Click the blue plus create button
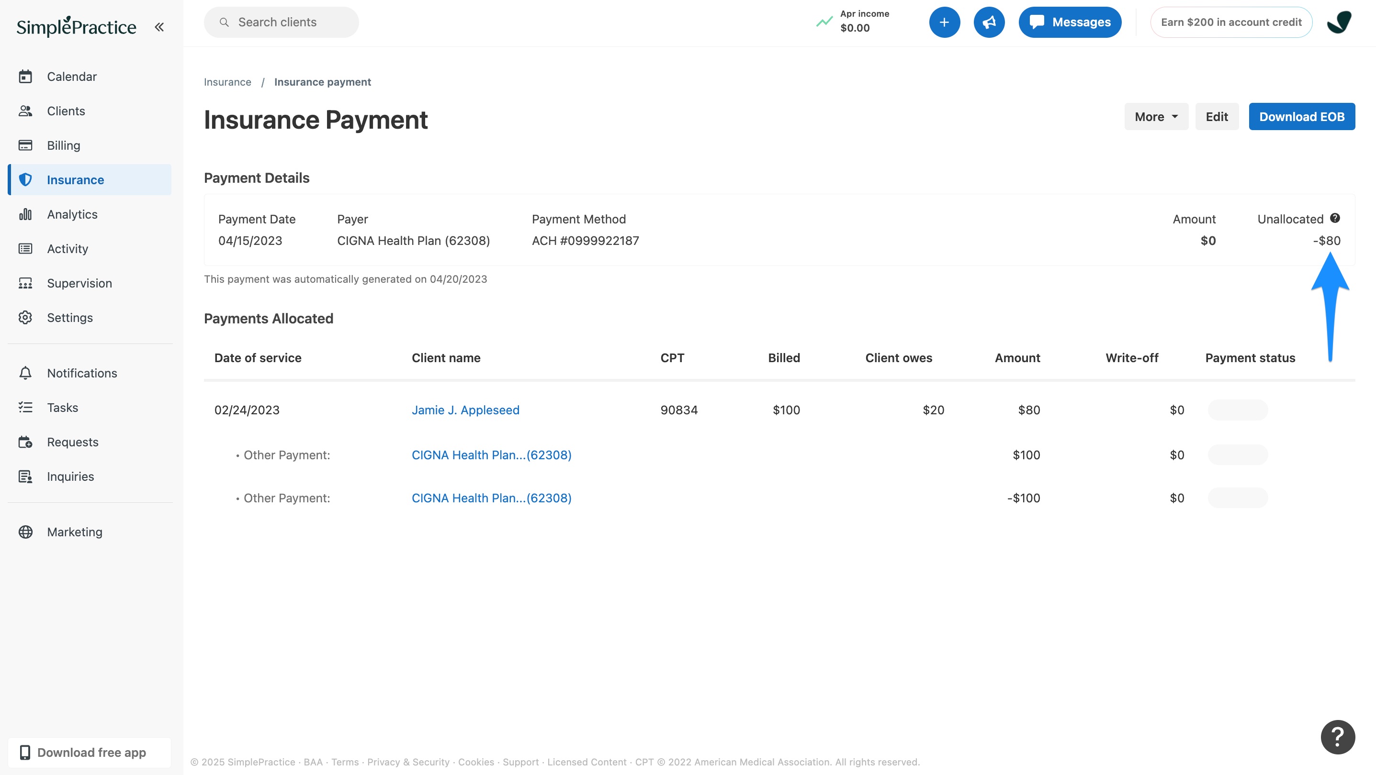Image resolution: width=1376 pixels, height=775 pixels. [945, 22]
